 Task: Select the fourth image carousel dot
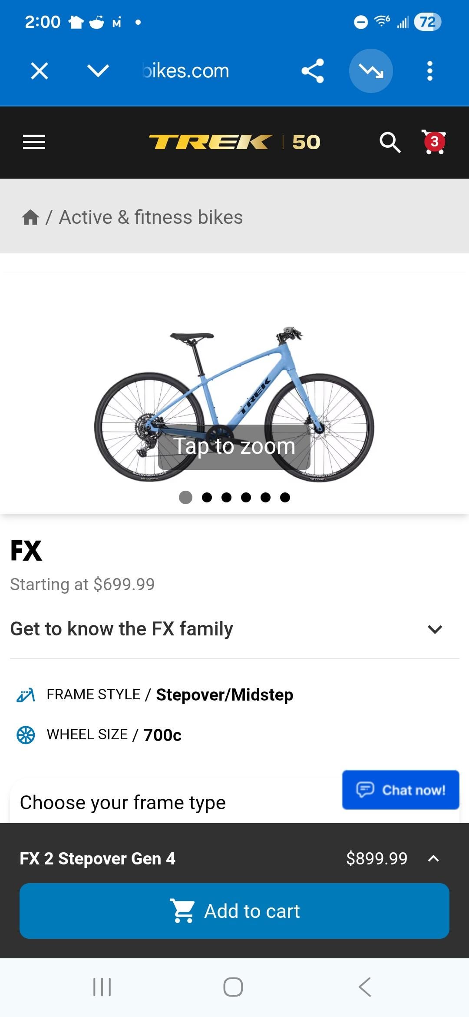pos(246,497)
